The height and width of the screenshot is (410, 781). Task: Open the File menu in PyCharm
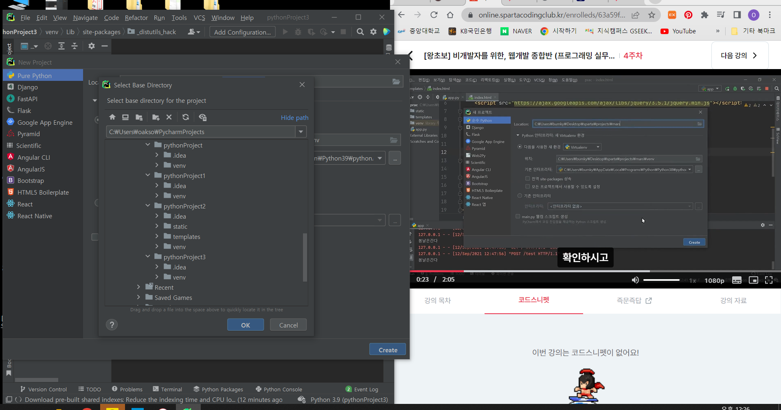pyautogui.click(x=25, y=17)
